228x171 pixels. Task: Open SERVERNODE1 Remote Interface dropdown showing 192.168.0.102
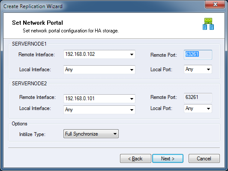point(99,55)
